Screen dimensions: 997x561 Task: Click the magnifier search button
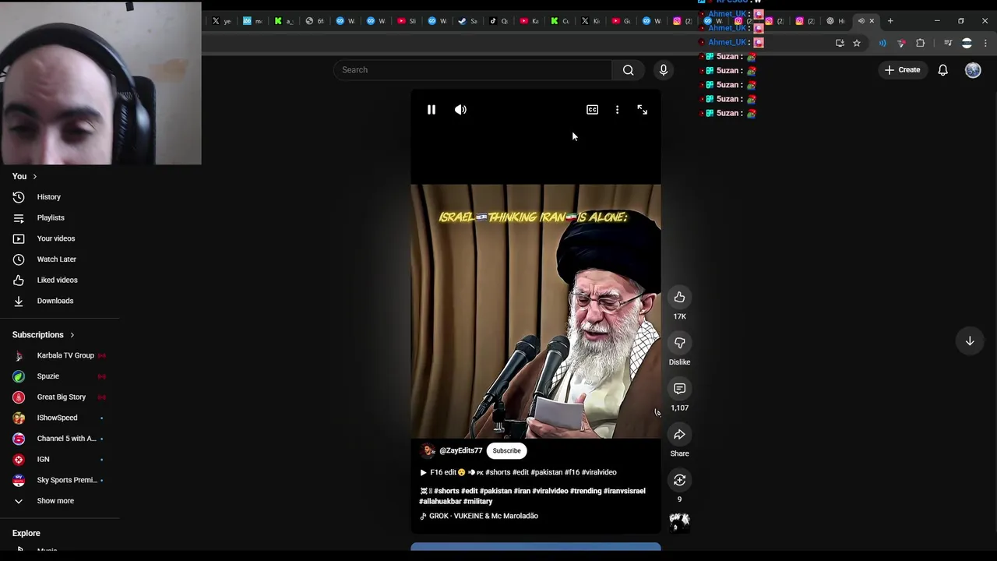pyautogui.click(x=628, y=70)
